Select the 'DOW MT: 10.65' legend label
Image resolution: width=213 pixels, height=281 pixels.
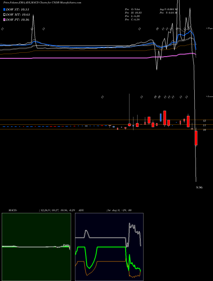(18, 15)
